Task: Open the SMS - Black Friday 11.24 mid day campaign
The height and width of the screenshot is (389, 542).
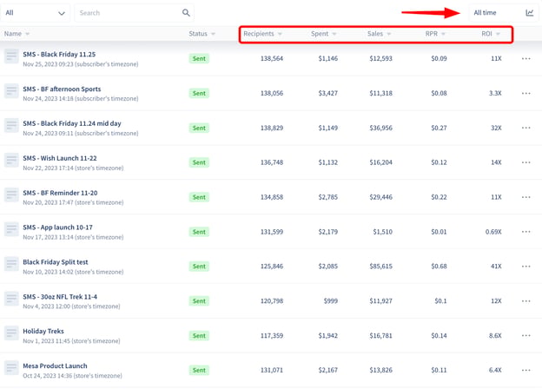Action: coord(72,123)
